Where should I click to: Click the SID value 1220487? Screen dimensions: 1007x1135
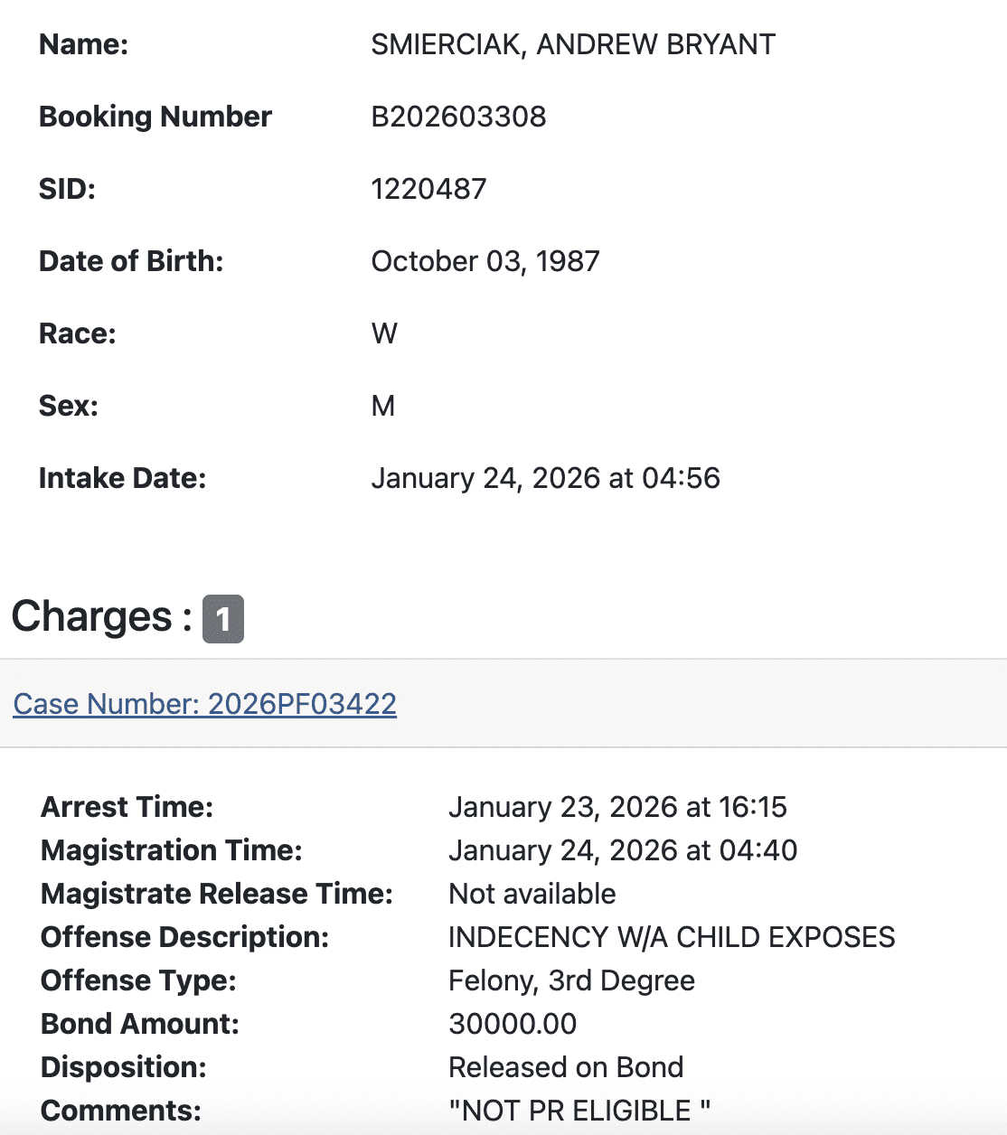coord(428,190)
